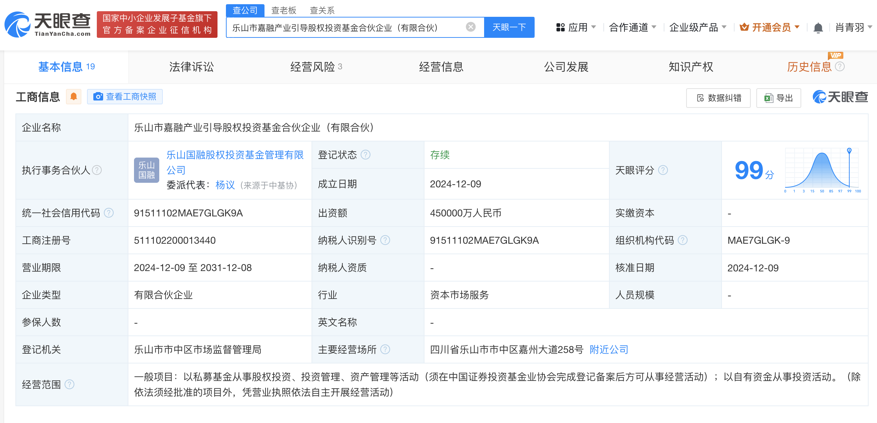Image resolution: width=877 pixels, height=423 pixels.
Task: Click the 查看工商快照 button
Action: (x=125, y=97)
